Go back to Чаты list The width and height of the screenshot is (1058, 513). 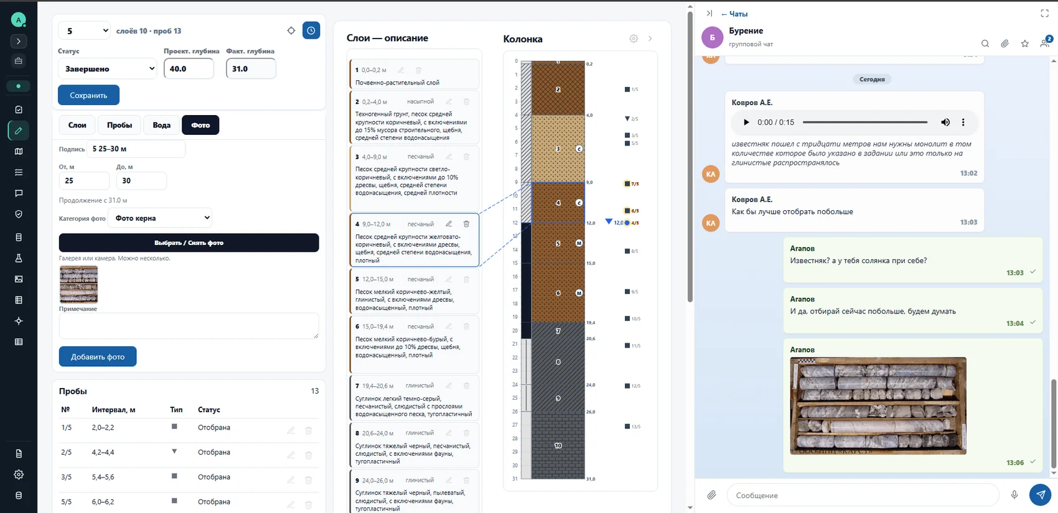tap(734, 14)
